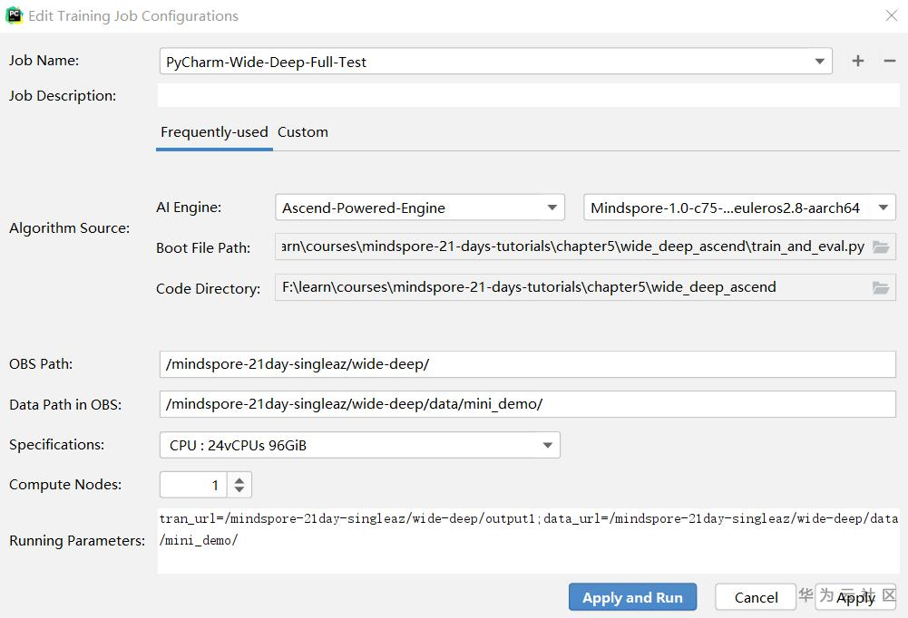Expand the Job Name dropdown
Image resolution: width=908 pixels, height=618 pixels.
[x=819, y=62]
